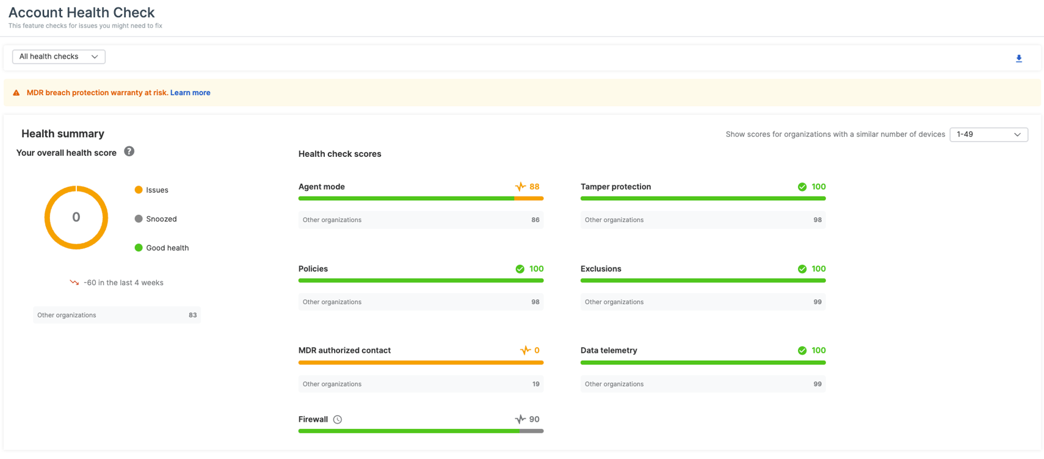Image resolution: width=1044 pixels, height=459 pixels.
Task: Click the warning triangle icon in banner
Action: click(x=16, y=93)
